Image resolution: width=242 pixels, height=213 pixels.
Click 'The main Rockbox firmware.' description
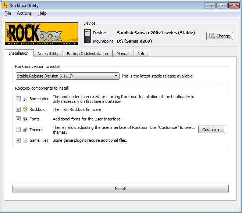tap(78, 109)
